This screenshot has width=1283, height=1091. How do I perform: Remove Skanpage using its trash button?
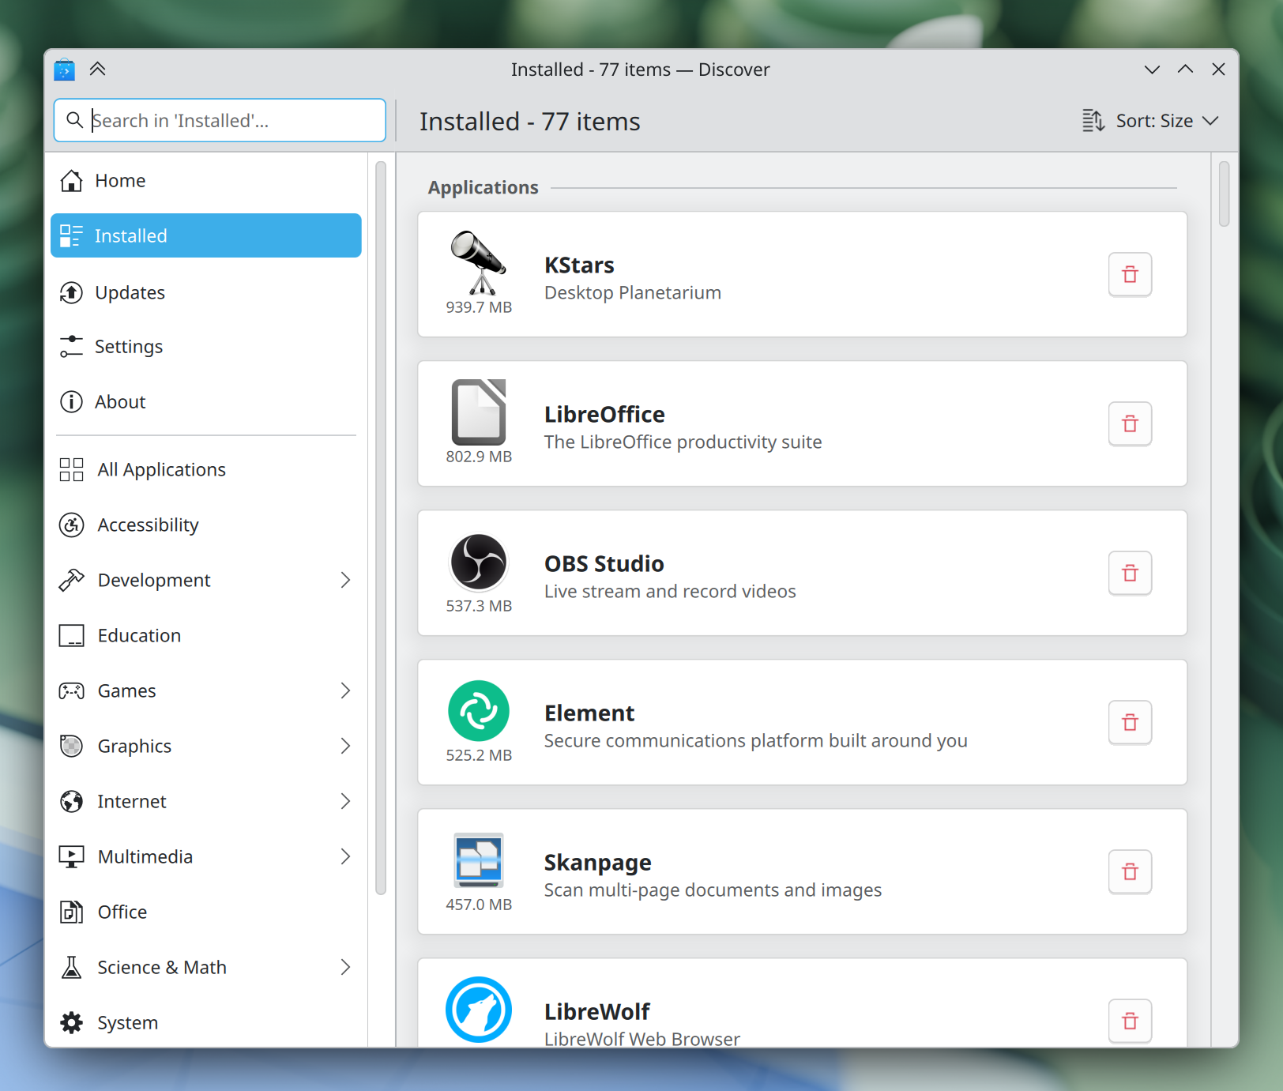tap(1130, 871)
